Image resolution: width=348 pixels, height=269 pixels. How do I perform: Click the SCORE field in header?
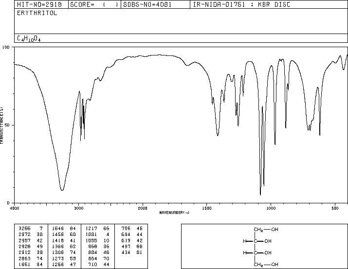(94, 4)
